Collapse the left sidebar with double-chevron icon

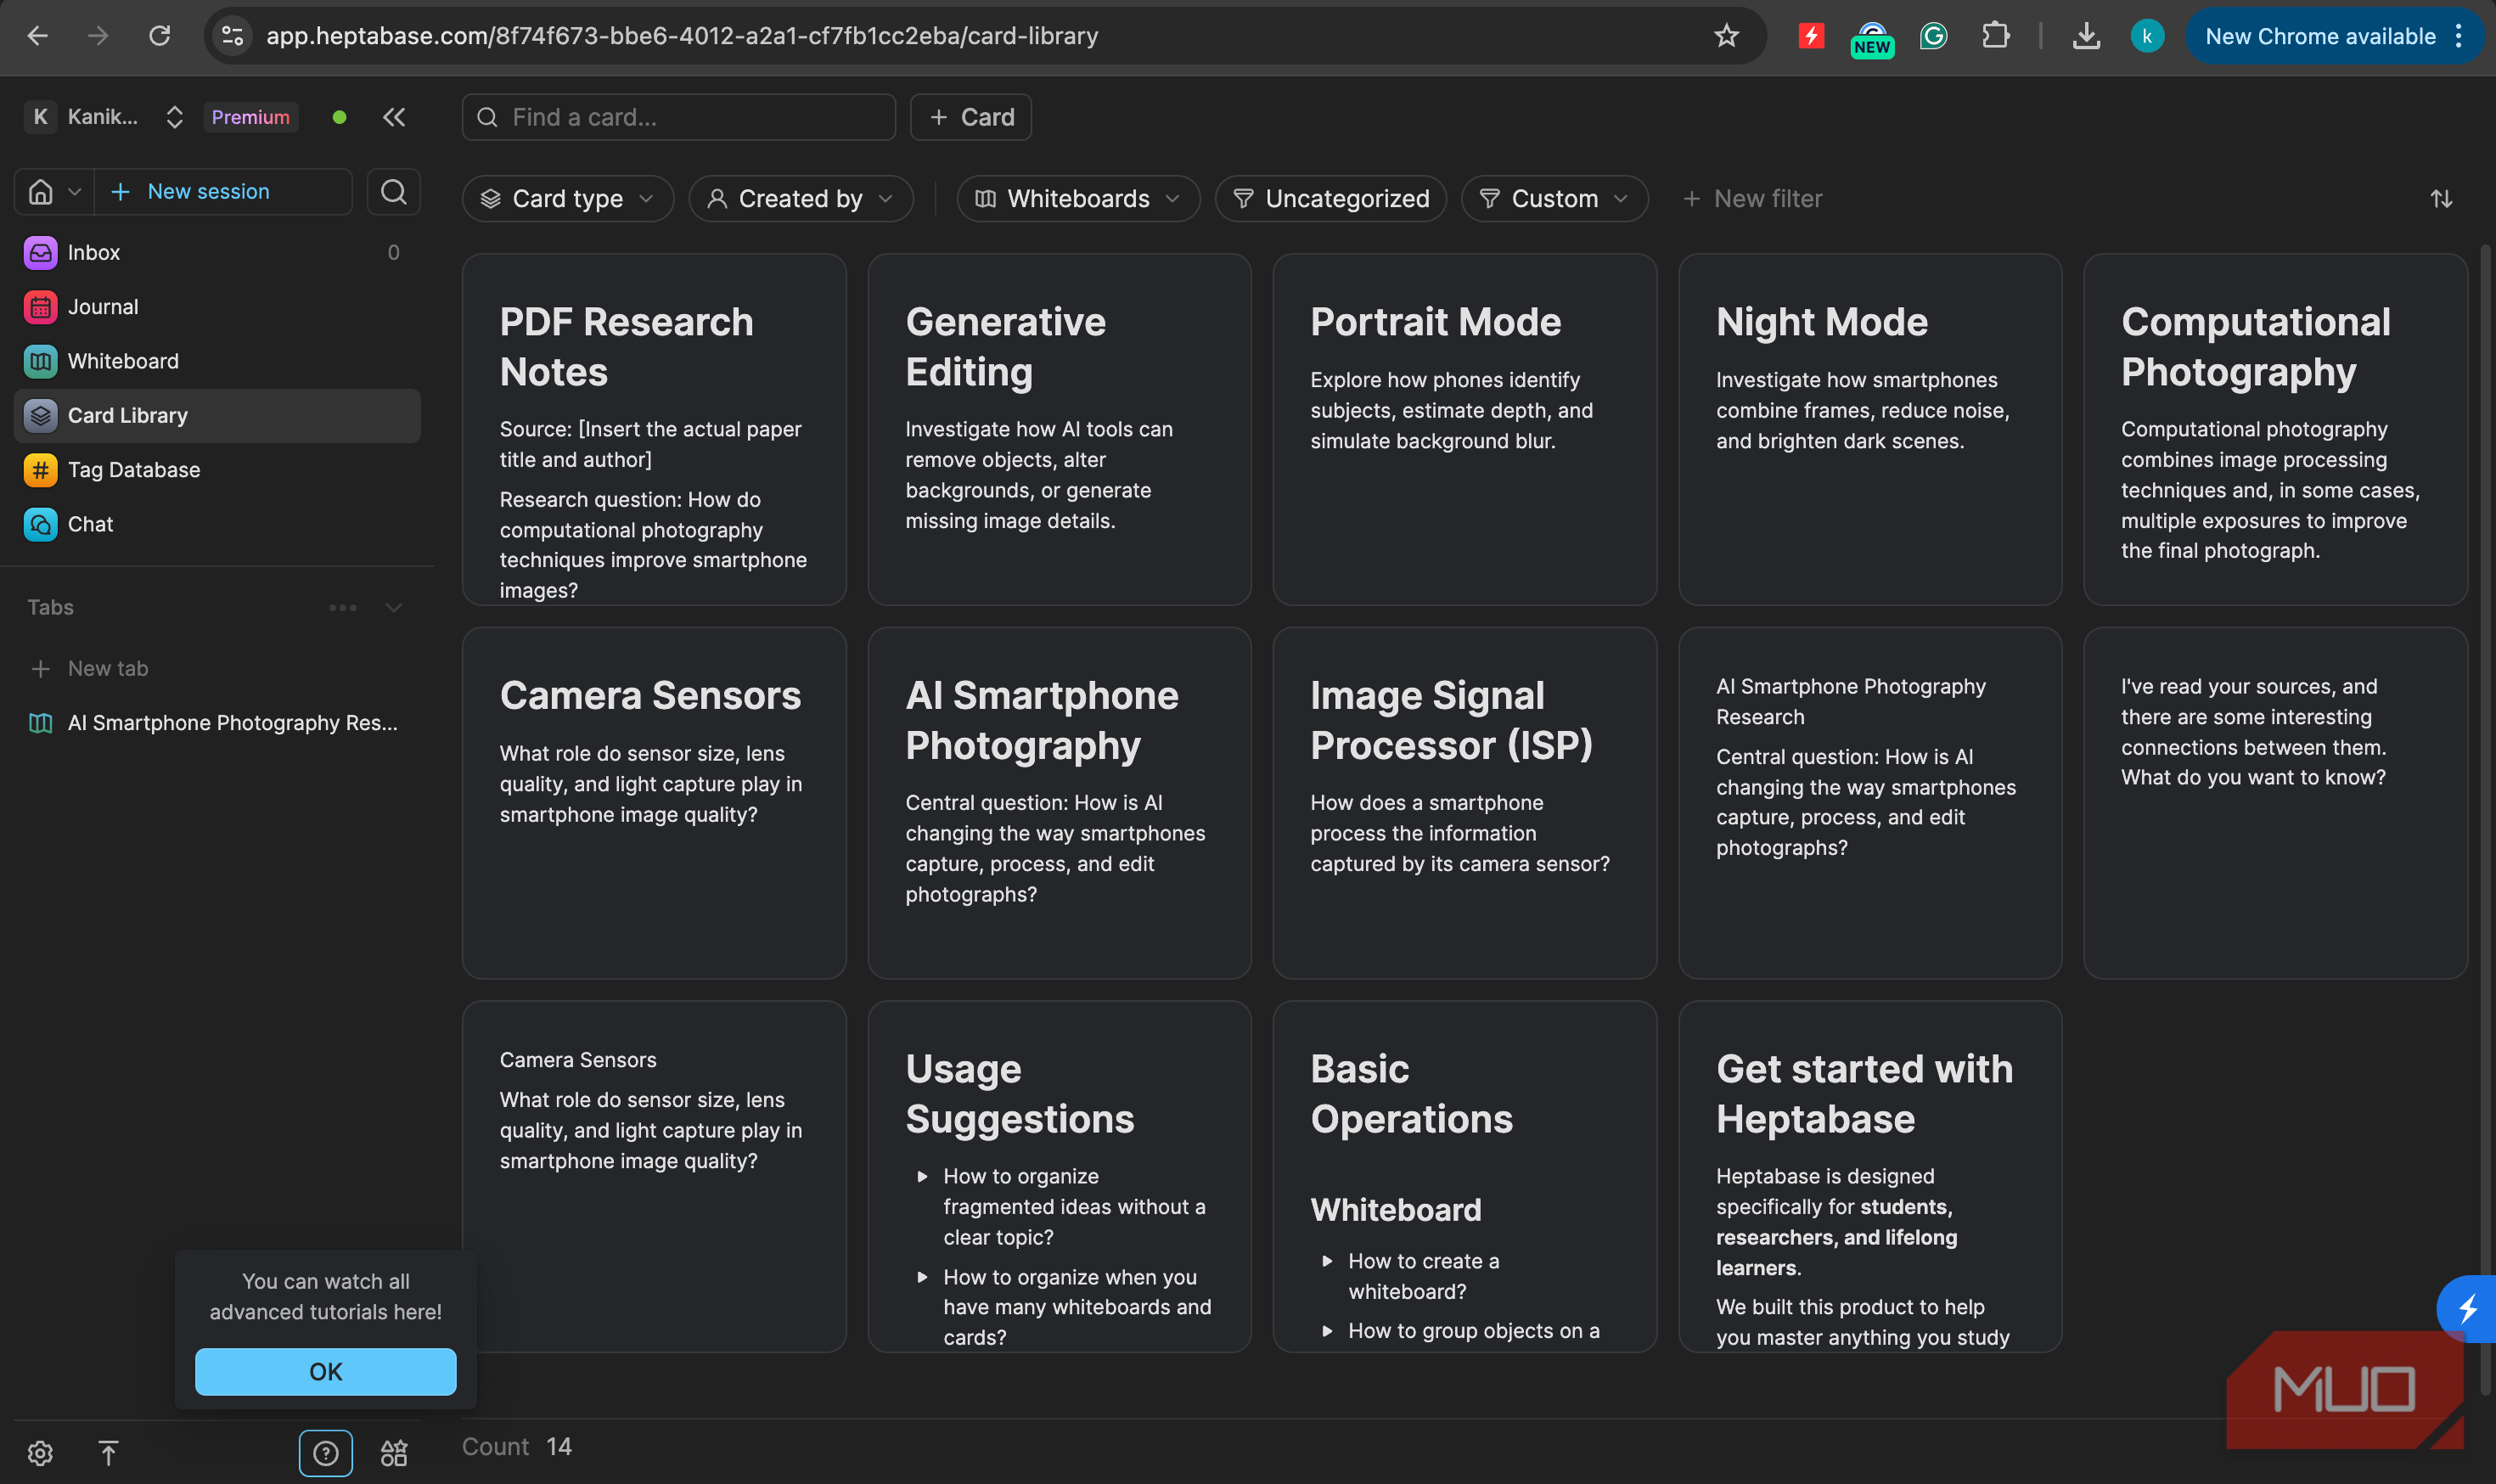(394, 117)
